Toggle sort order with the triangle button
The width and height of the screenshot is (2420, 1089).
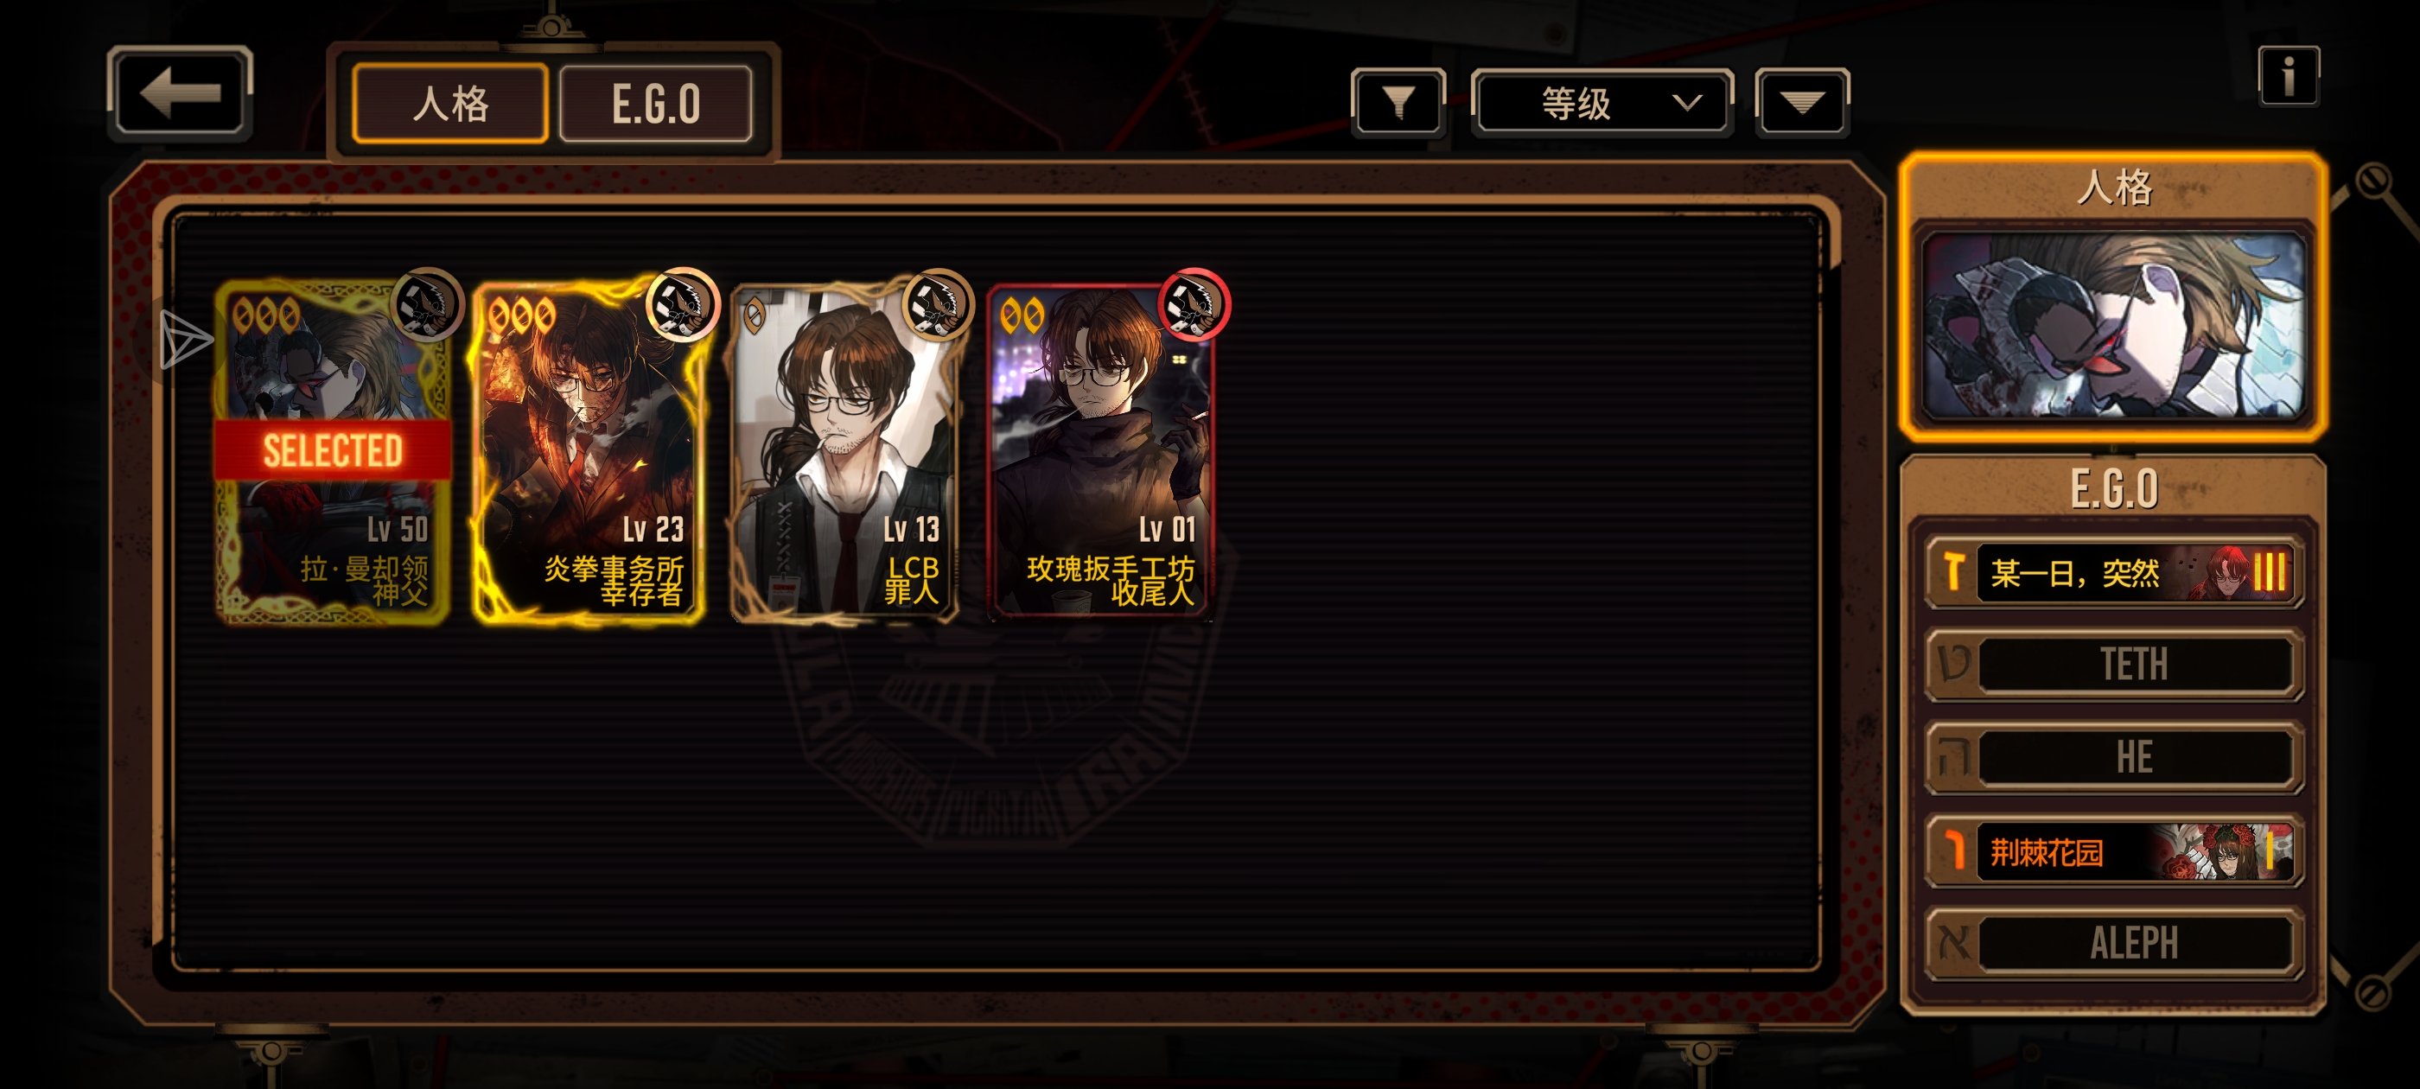coord(1802,101)
